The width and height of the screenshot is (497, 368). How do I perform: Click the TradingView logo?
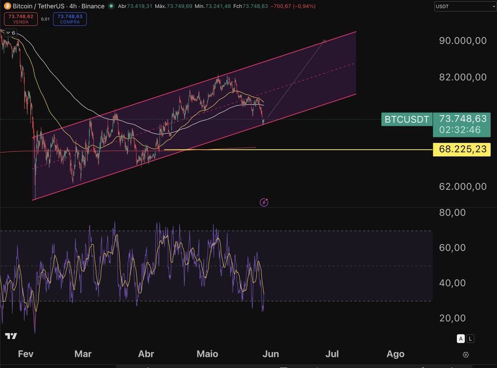pyautogui.click(x=11, y=336)
